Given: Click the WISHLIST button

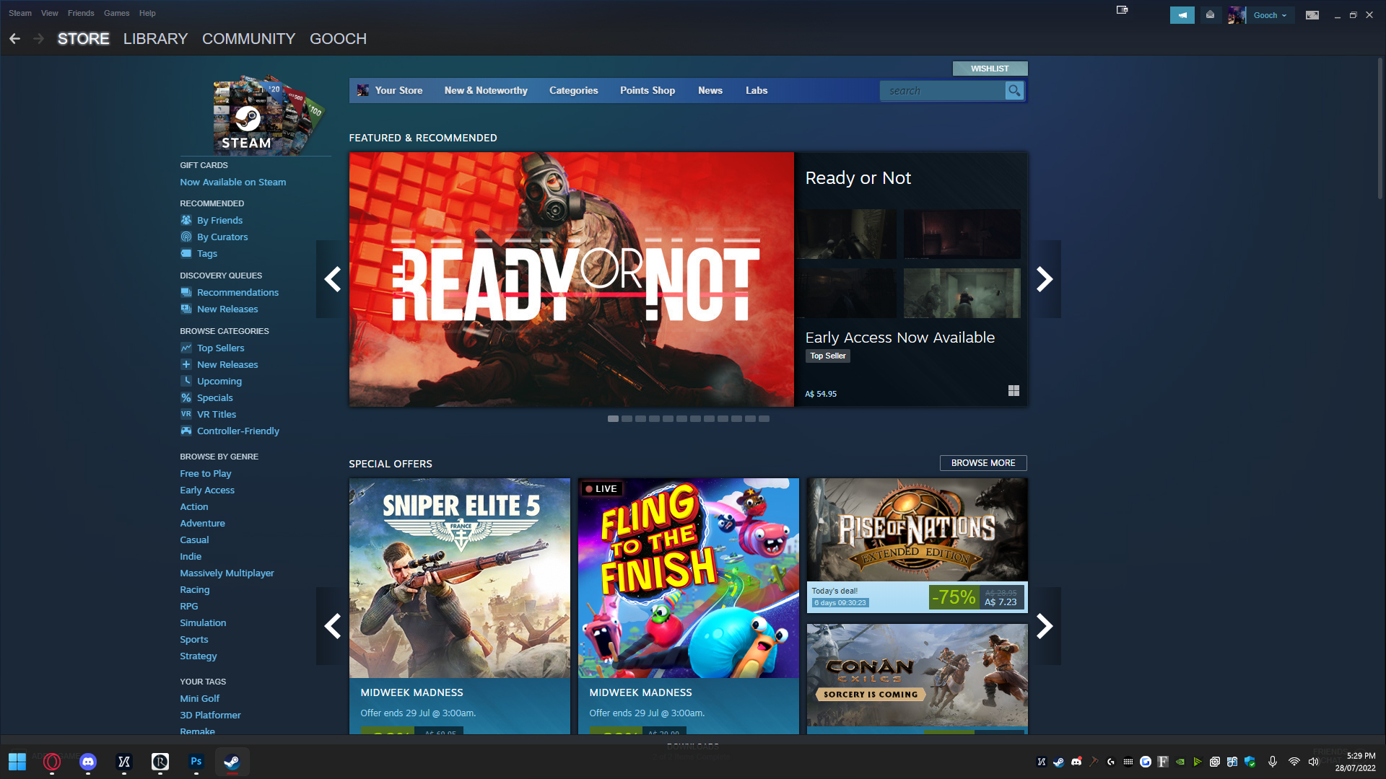Looking at the screenshot, I should 990,69.
